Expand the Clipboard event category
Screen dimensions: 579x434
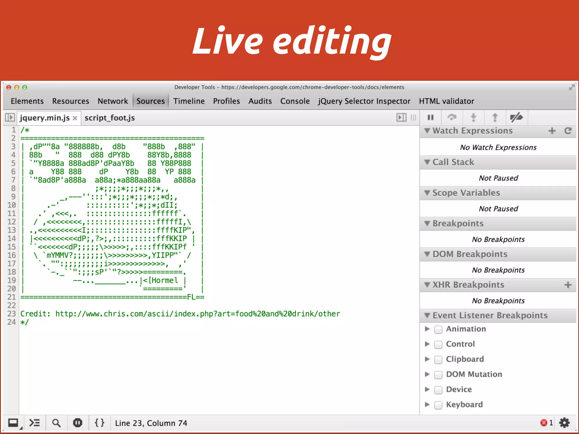(x=427, y=359)
